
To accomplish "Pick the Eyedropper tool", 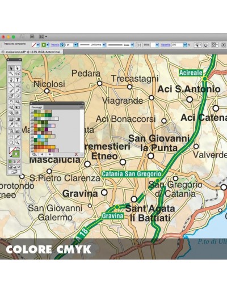I will 11,125.
